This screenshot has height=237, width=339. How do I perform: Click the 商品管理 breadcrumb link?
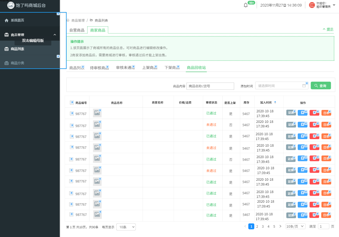(78, 20)
